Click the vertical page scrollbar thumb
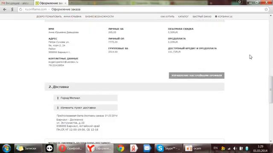Viewport: 273px width, 153px height. (271, 89)
